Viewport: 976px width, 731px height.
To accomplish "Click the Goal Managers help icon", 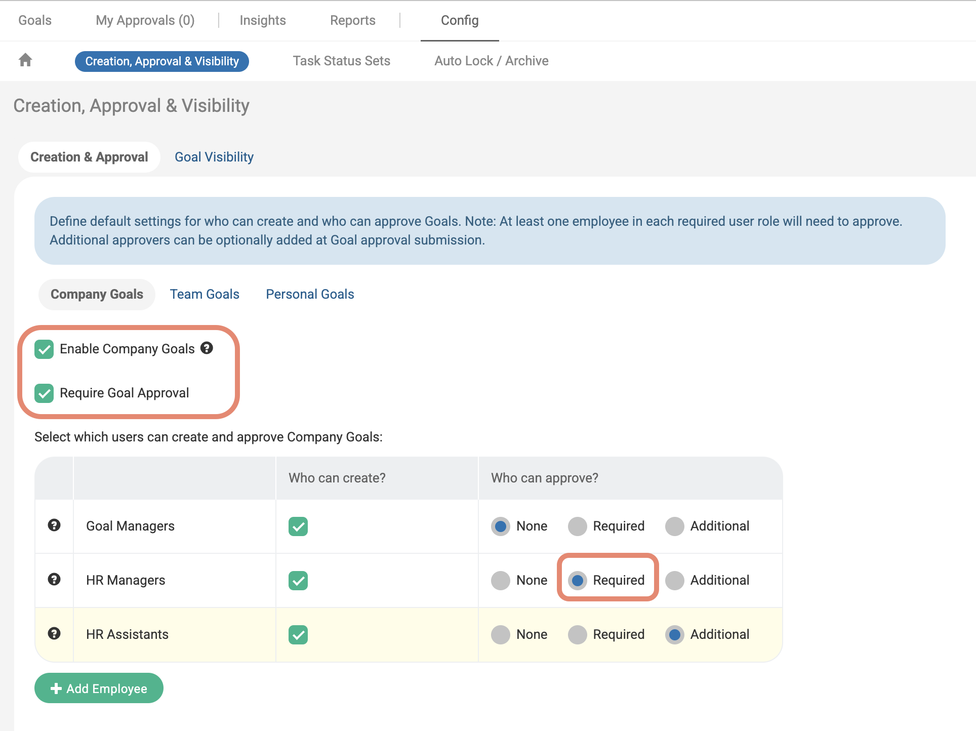I will pyautogui.click(x=54, y=525).
